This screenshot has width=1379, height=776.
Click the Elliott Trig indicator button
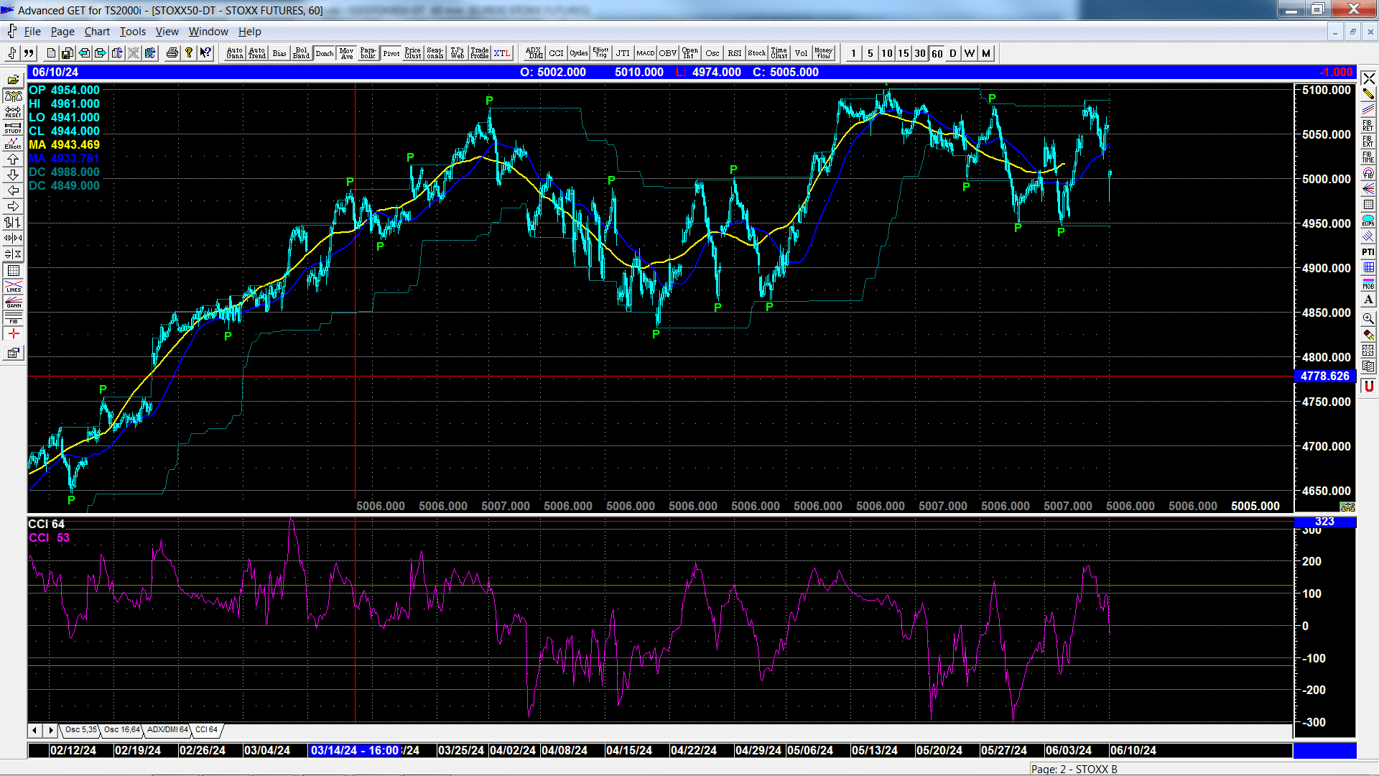point(600,53)
